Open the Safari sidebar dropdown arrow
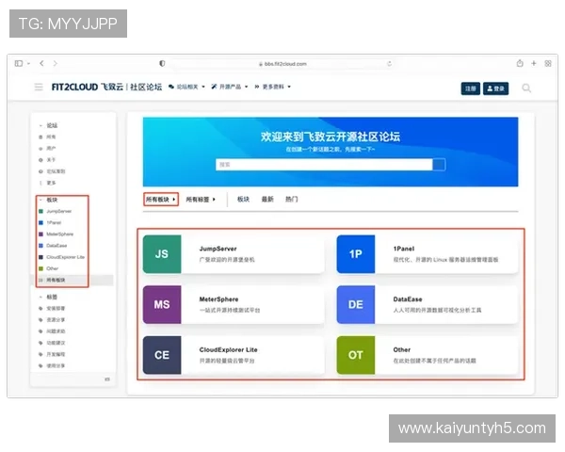Screen dimensions: 565x452 pyautogui.click(x=28, y=64)
